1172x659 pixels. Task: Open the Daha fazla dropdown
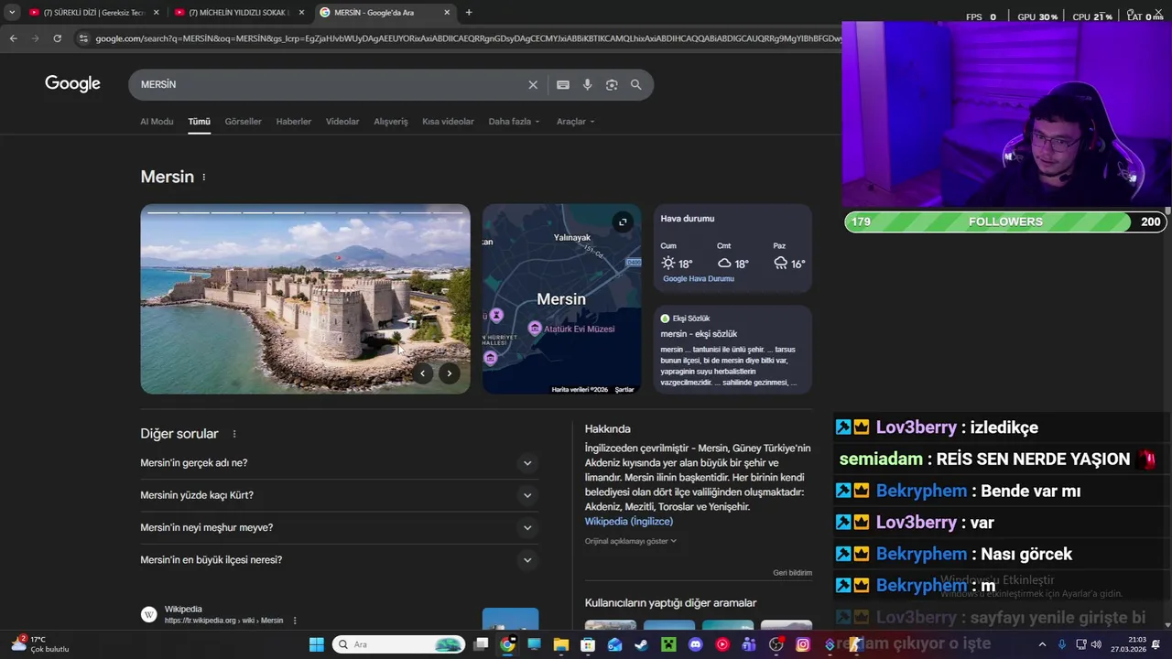[x=514, y=122]
